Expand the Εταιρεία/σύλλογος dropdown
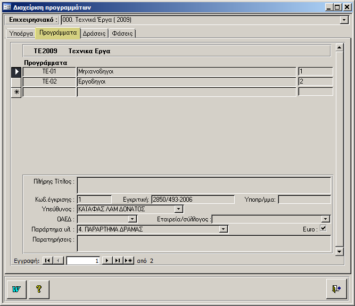Image resolution: width=355 pixels, height=306 pixels. click(326, 219)
